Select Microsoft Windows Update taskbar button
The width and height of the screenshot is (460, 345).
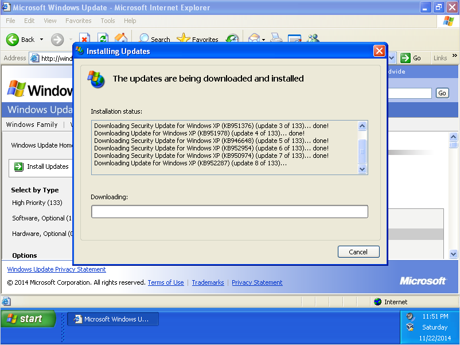(113, 319)
